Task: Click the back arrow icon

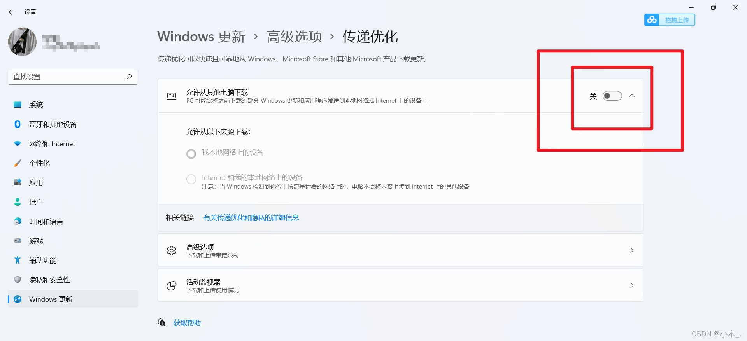Action: point(12,12)
